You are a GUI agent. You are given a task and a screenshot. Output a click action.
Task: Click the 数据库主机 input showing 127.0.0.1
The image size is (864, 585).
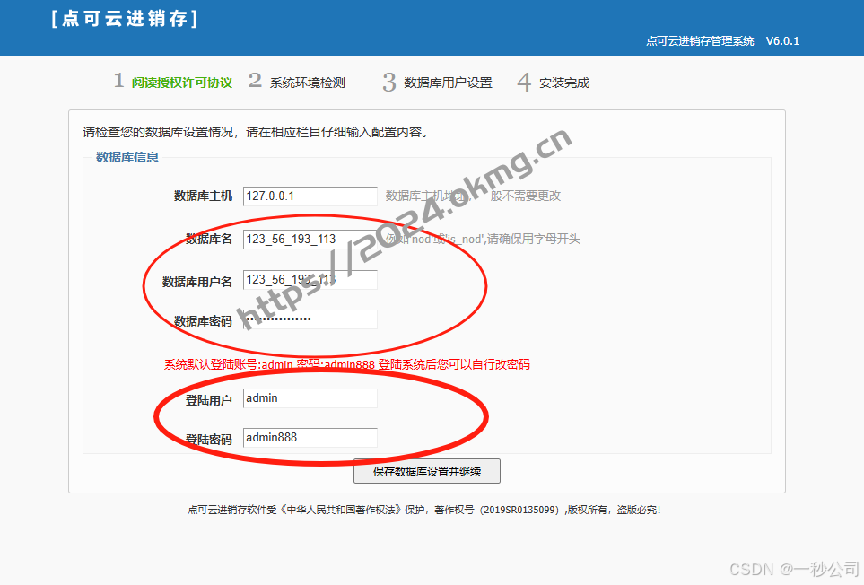(x=310, y=196)
